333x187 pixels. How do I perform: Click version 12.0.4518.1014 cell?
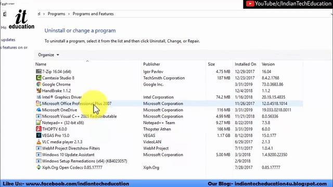[274, 103]
